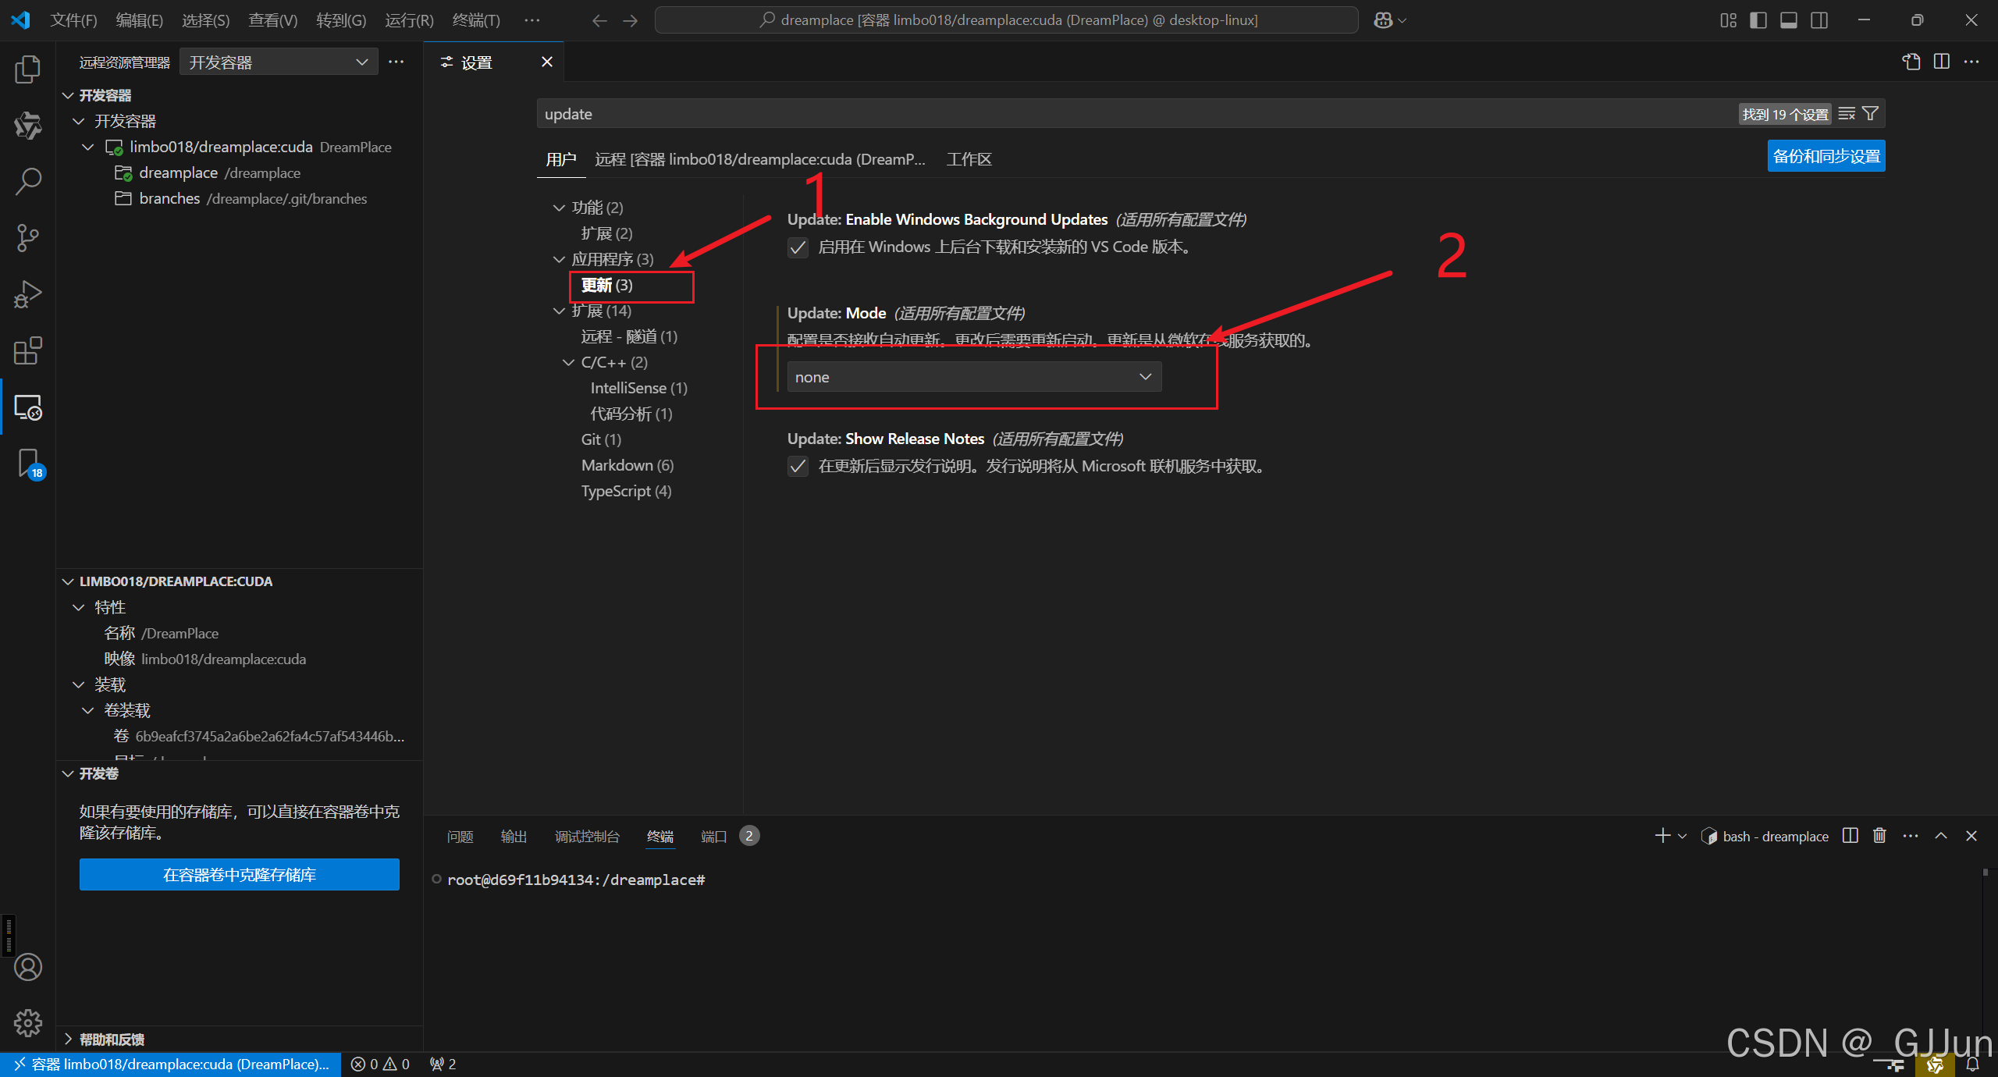Open the Explorer view in the activity bar
Image resolution: width=1998 pixels, height=1077 pixels.
click(28, 69)
